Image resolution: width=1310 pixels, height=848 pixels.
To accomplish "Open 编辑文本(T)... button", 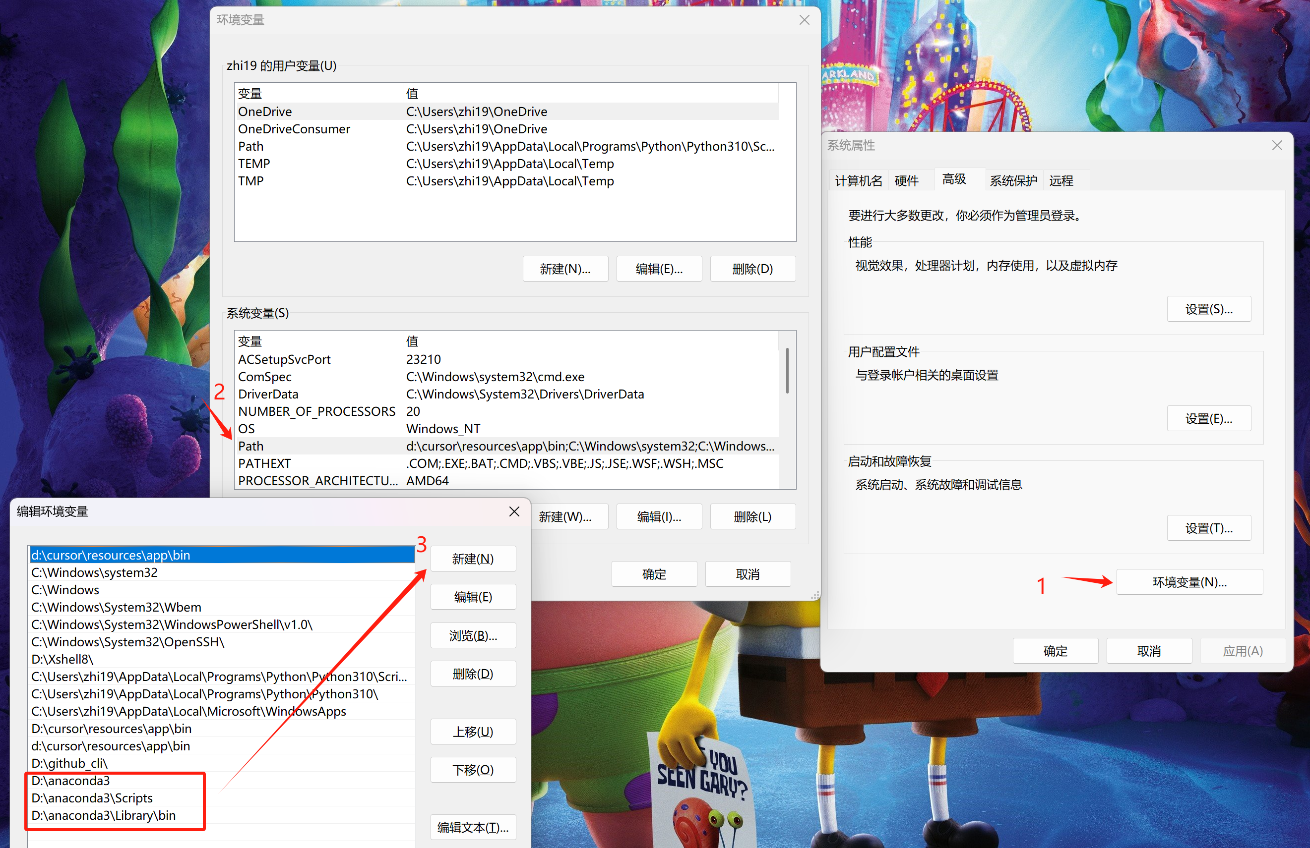I will [473, 827].
